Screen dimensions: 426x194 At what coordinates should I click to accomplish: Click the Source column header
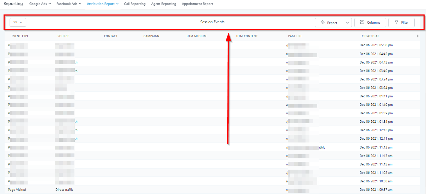point(63,36)
